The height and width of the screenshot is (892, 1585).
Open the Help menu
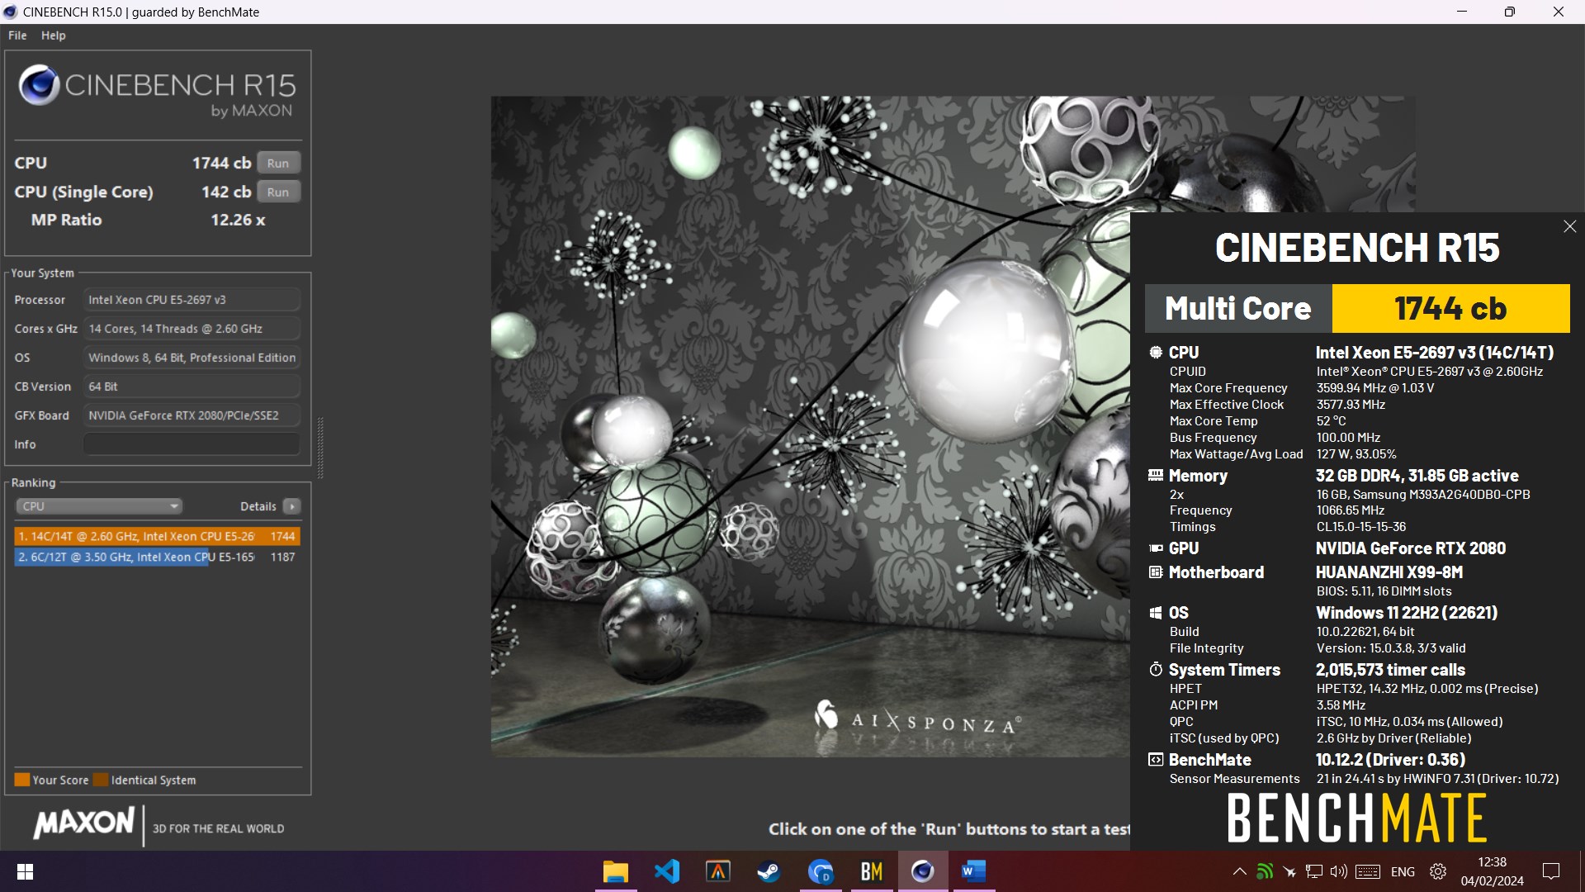(54, 36)
